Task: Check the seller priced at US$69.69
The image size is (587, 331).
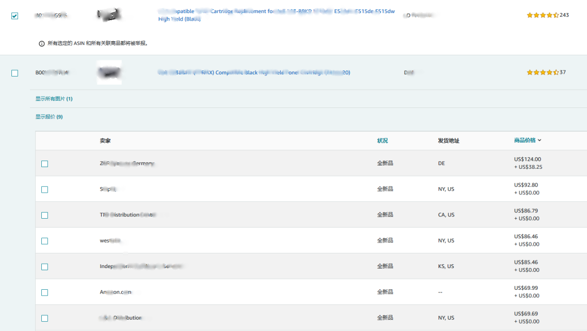Action: tap(45, 319)
